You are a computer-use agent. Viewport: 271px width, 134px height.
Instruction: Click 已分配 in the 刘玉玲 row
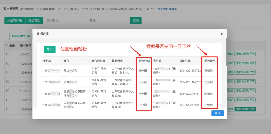point(143,105)
